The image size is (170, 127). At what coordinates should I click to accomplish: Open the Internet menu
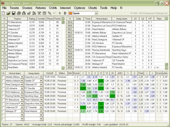(65, 8)
